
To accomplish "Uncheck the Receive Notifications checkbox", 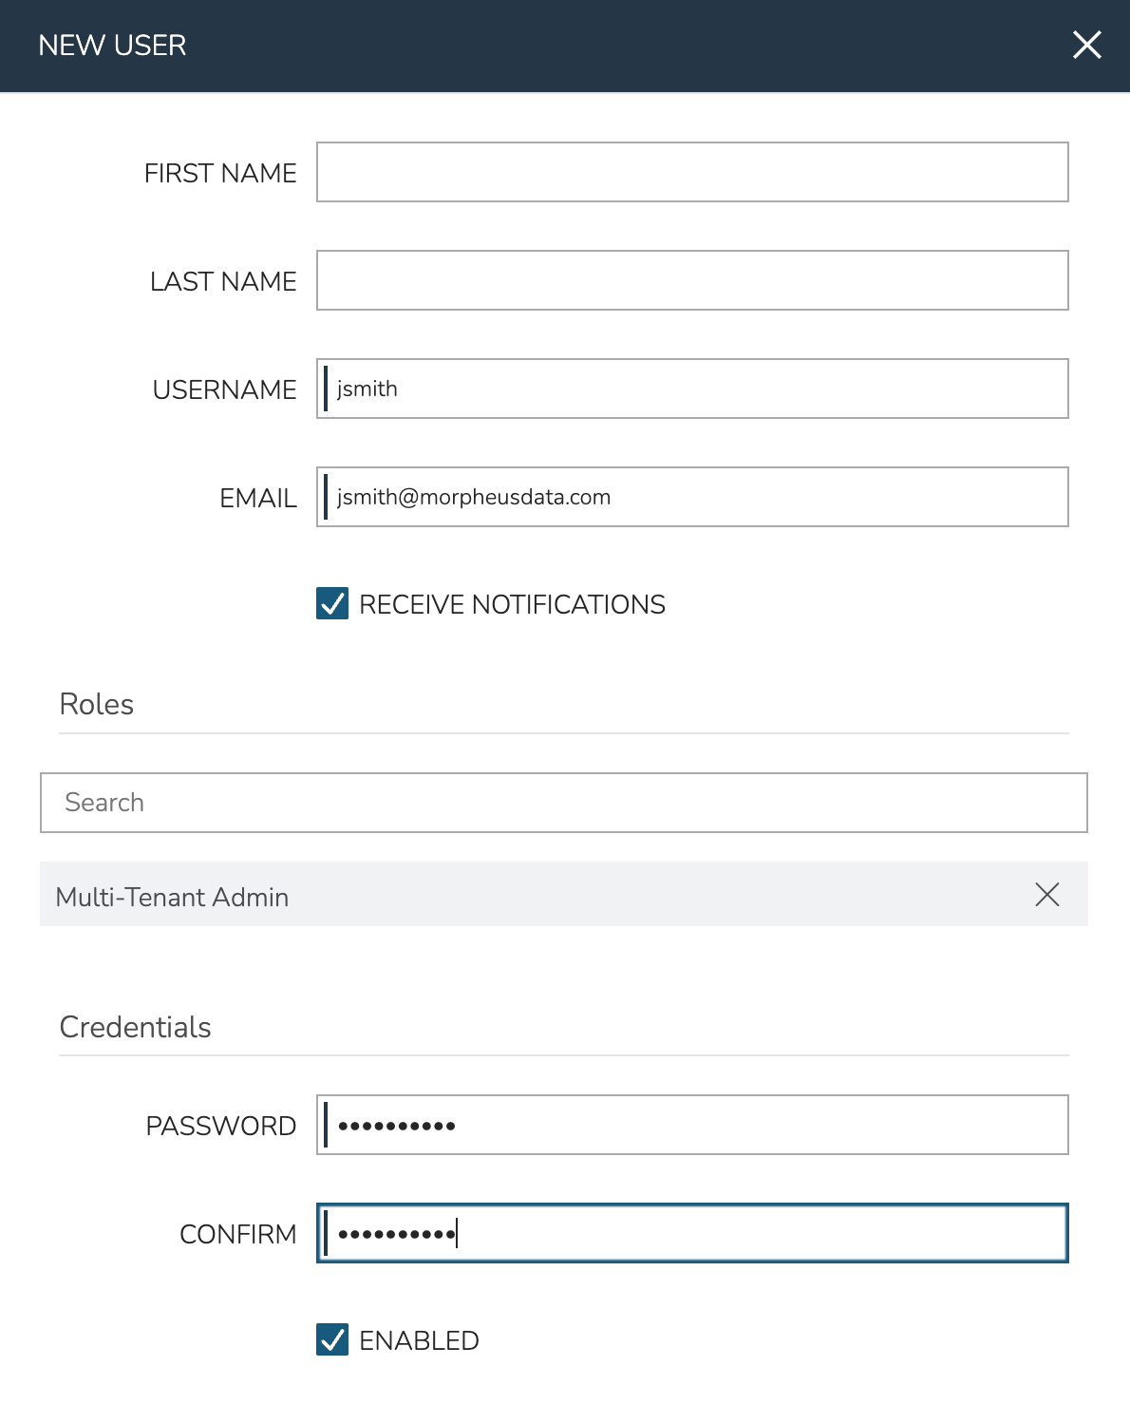I will pyautogui.click(x=332, y=604).
